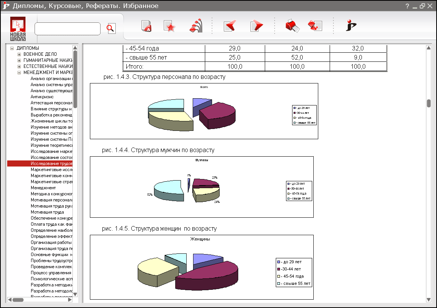Go forward with the right arrow icon
This screenshot has height=308, width=437.
256,26
